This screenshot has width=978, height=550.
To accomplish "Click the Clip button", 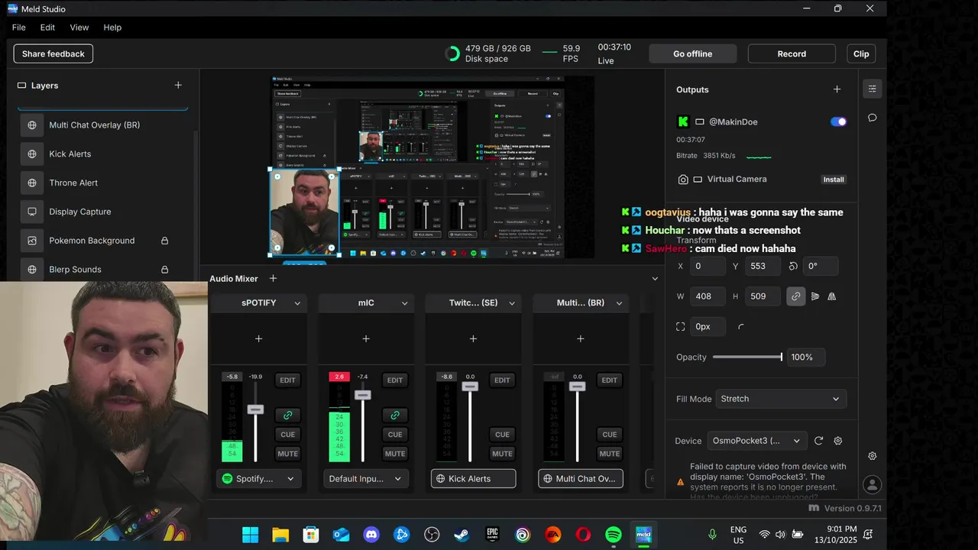I will [861, 53].
